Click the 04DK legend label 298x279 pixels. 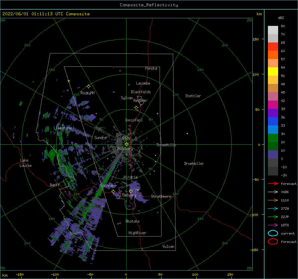[285, 192]
